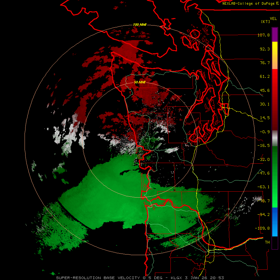
Task: Click the NEXLAB-College of DuPage label
Action: 250,3
